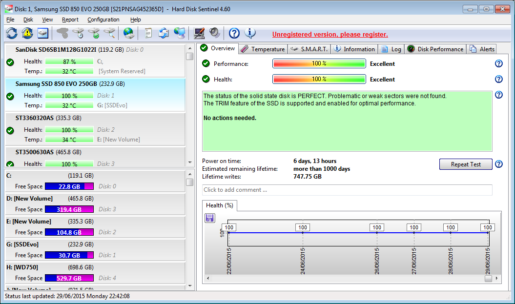
Task: Select the SanDisk SD6SB1M128G1022I disk entry
Action: coord(95,61)
